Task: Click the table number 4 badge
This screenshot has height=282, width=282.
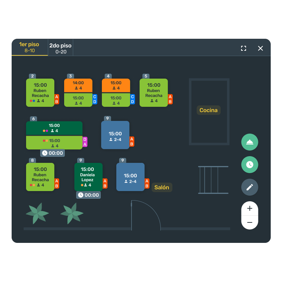Action: click(x=108, y=76)
